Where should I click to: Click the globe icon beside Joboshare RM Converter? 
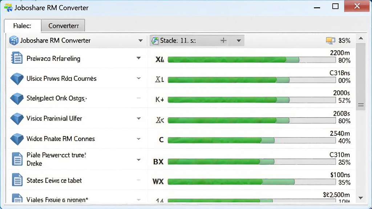click(14, 41)
